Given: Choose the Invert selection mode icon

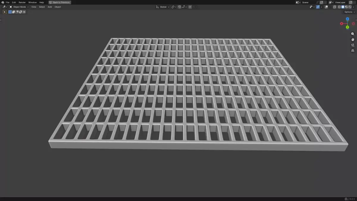Looking at the screenshot, I should 21,12.
